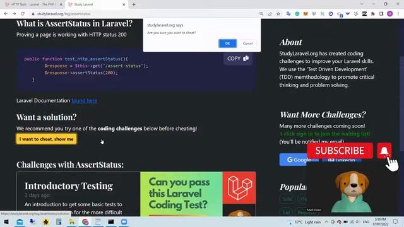Open the 'Can you pass this Laravel Coding Test?' thumbnail
This screenshot has width=404, height=227.
pos(198,194)
